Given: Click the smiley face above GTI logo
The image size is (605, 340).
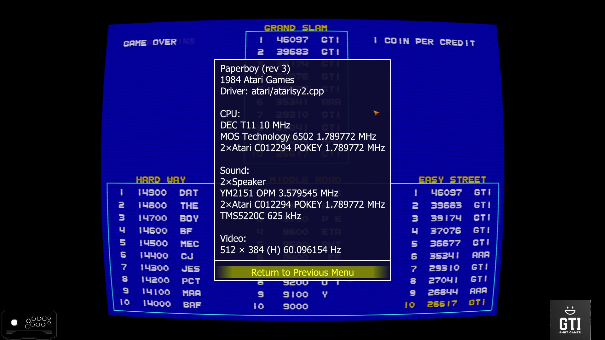Looking at the screenshot, I should [570, 310].
